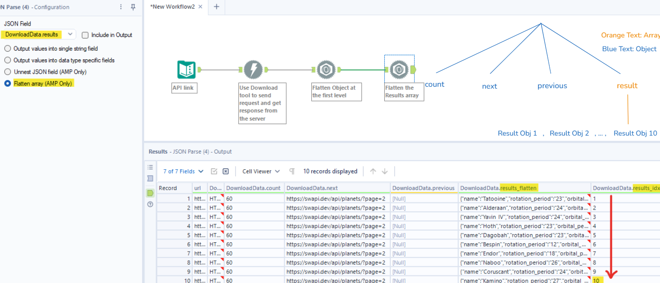660x283 pixels.
Task: Click the green output anchor icon in Results
Action: point(150,193)
